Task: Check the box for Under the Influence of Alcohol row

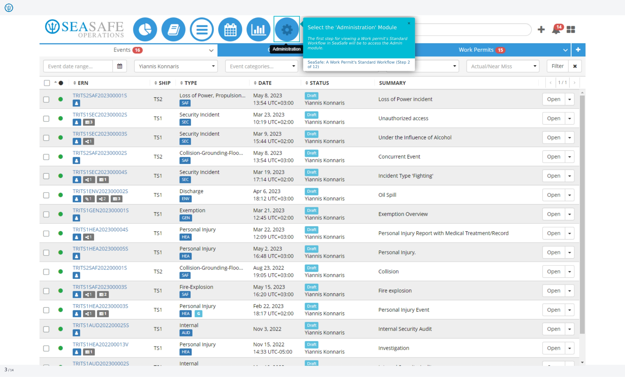Action: point(46,138)
